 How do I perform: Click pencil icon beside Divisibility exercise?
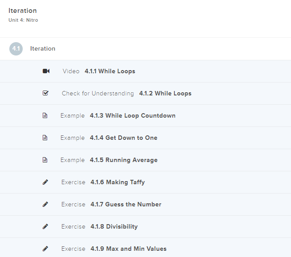[45, 226]
